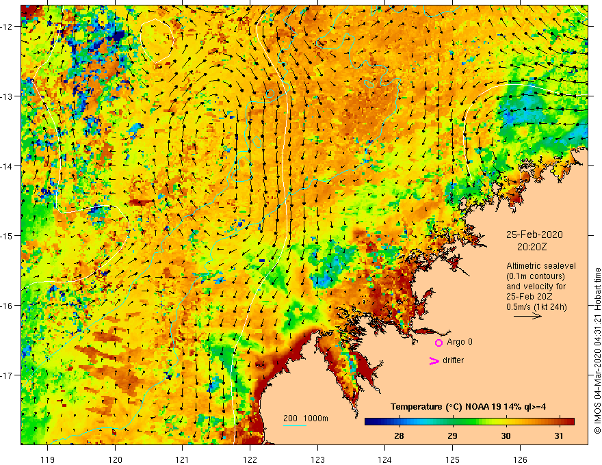Click the magenta drifter arrow symbol

[x=434, y=360]
